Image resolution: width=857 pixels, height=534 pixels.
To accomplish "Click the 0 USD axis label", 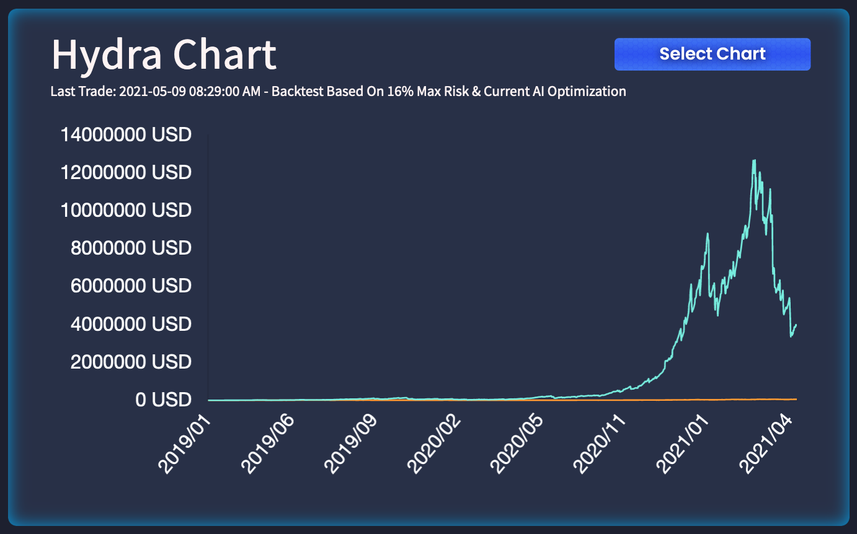I will (x=164, y=400).
